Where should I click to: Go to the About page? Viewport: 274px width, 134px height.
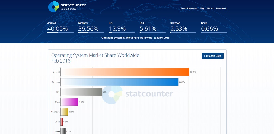[x=210, y=8]
